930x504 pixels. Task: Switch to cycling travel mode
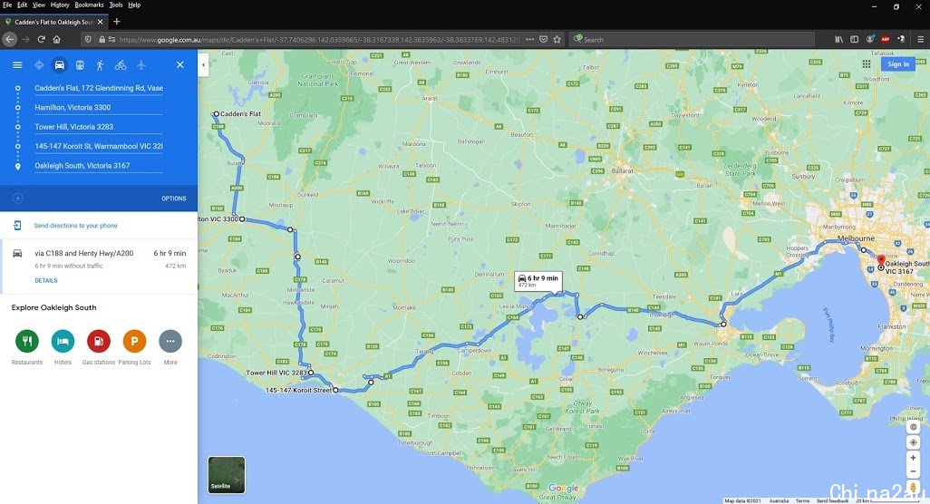click(x=121, y=64)
